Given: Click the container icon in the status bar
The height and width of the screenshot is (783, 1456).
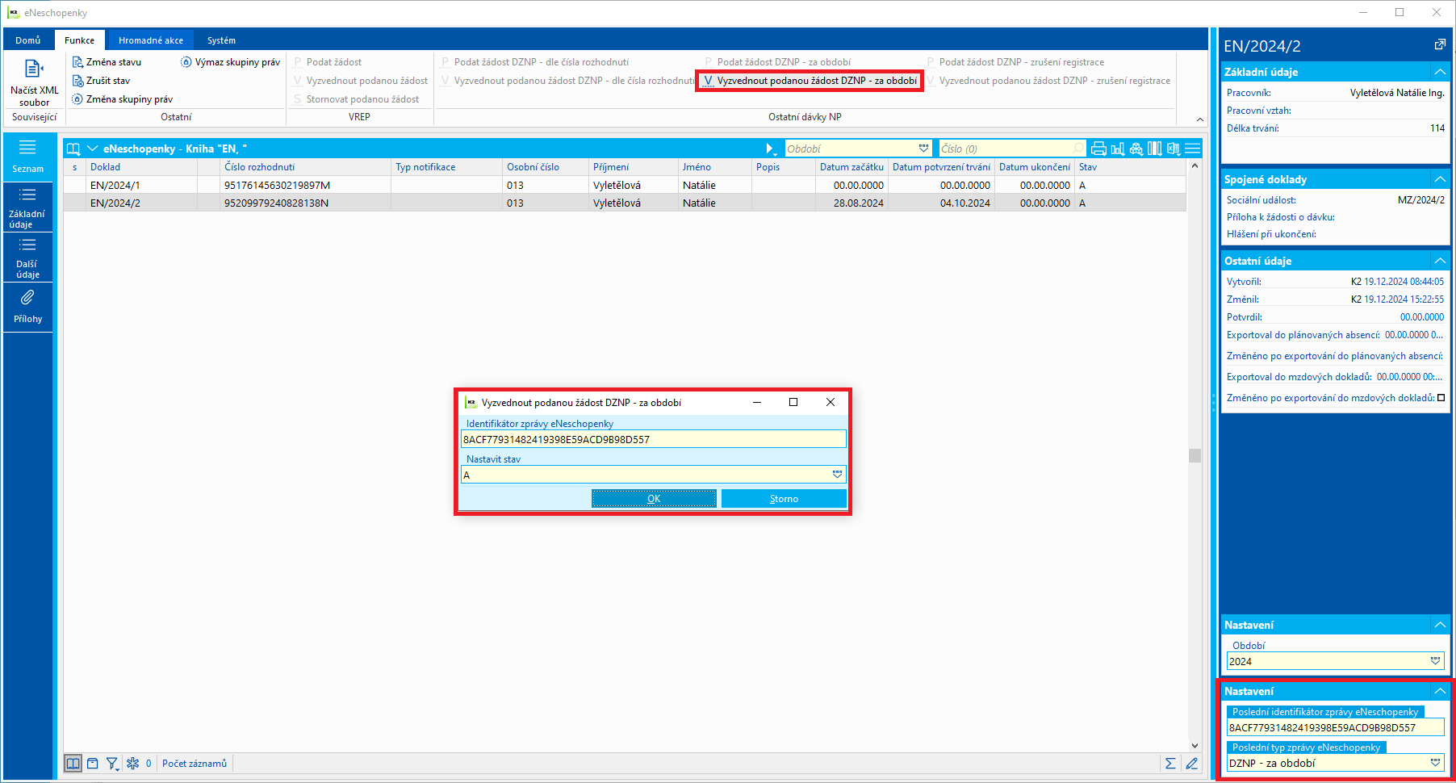Looking at the screenshot, I should coord(93,763).
